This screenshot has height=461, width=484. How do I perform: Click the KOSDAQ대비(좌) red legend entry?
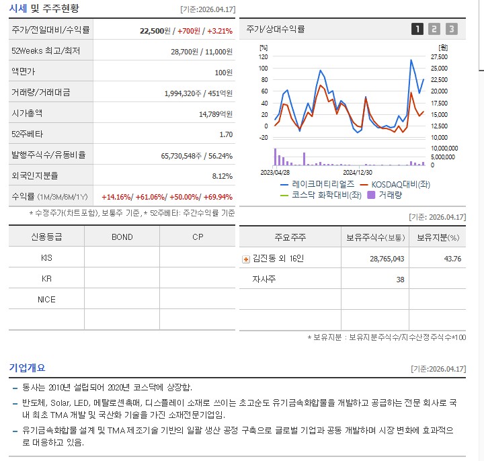click(395, 185)
